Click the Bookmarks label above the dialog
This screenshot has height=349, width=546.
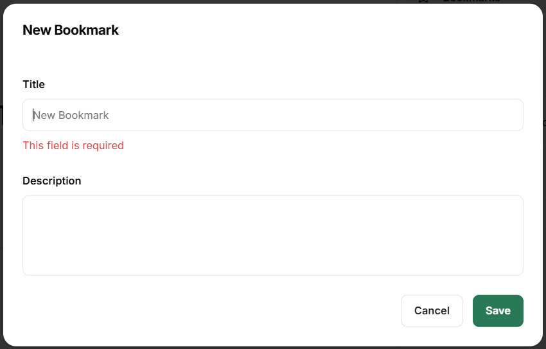tap(471, 1)
